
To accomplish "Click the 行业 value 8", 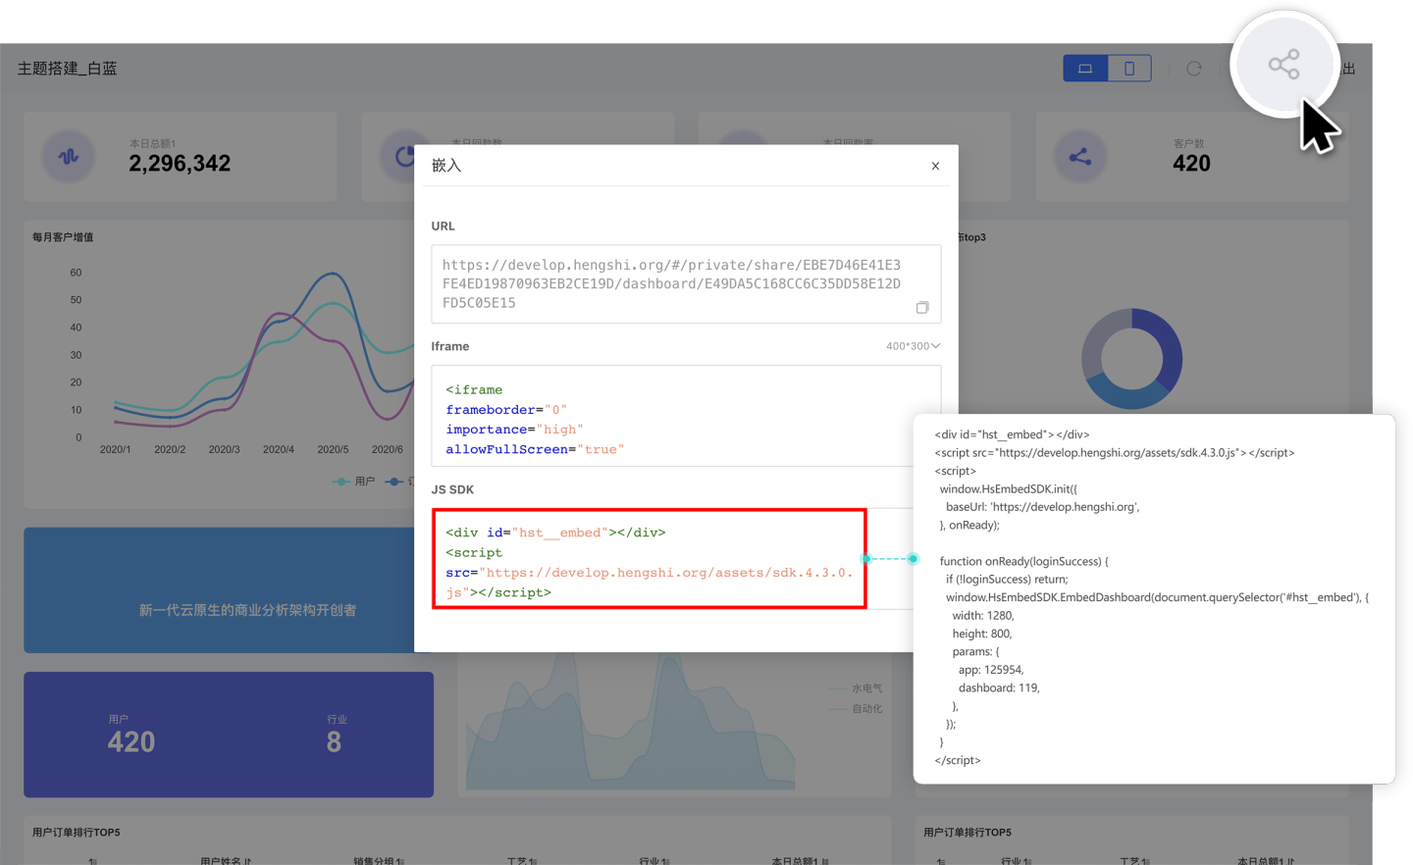I will tap(334, 742).
